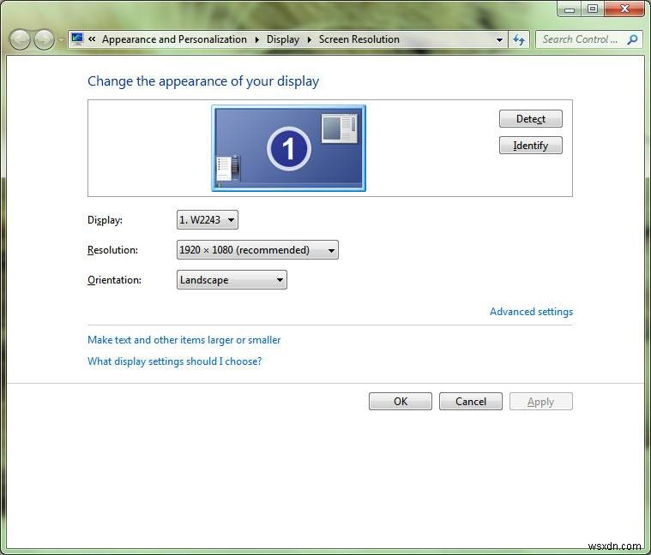
Task: Open recent pages dropdown beside nav arrows
Action: 61,40
